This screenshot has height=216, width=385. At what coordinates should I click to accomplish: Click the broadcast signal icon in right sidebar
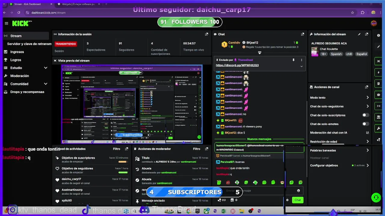coord(378,106)
